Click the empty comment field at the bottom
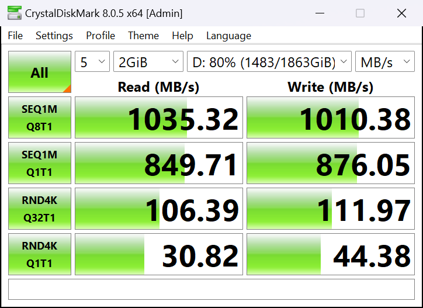This screenshot has height=308, width=423. [x=211, y=289]
